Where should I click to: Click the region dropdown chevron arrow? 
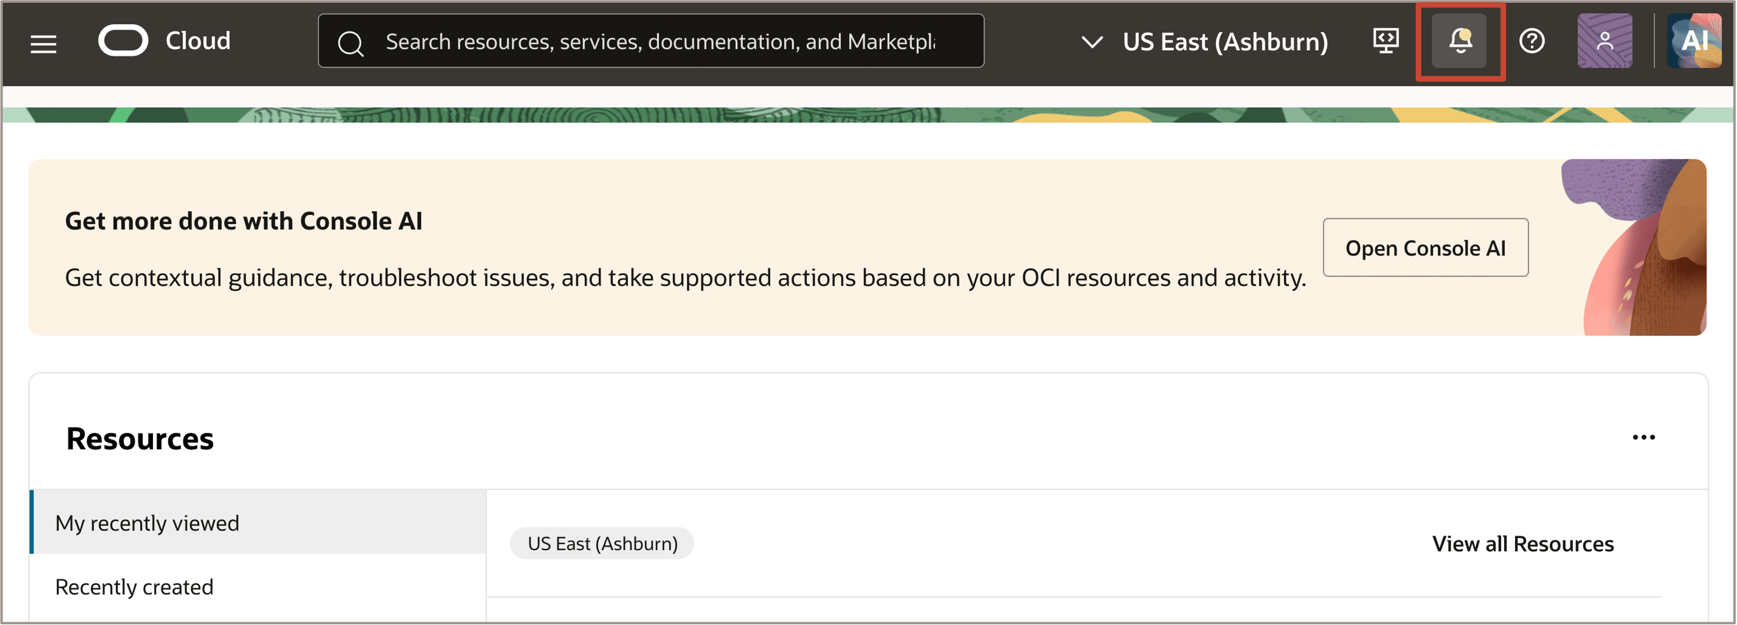(x=1092, y=43)
